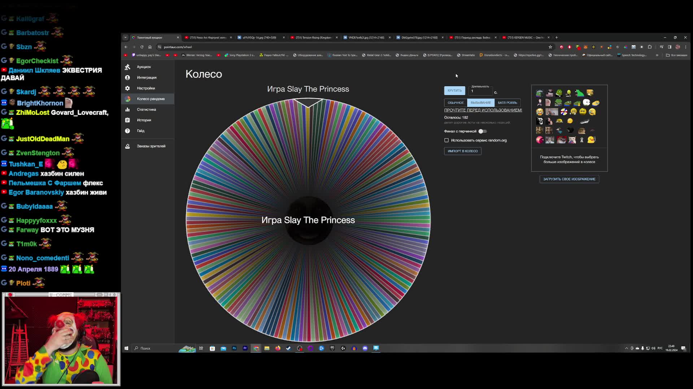This screenshot has height=389, width=693.
Task: Show hidden system tray icons
Action: (x=626, y=348)
